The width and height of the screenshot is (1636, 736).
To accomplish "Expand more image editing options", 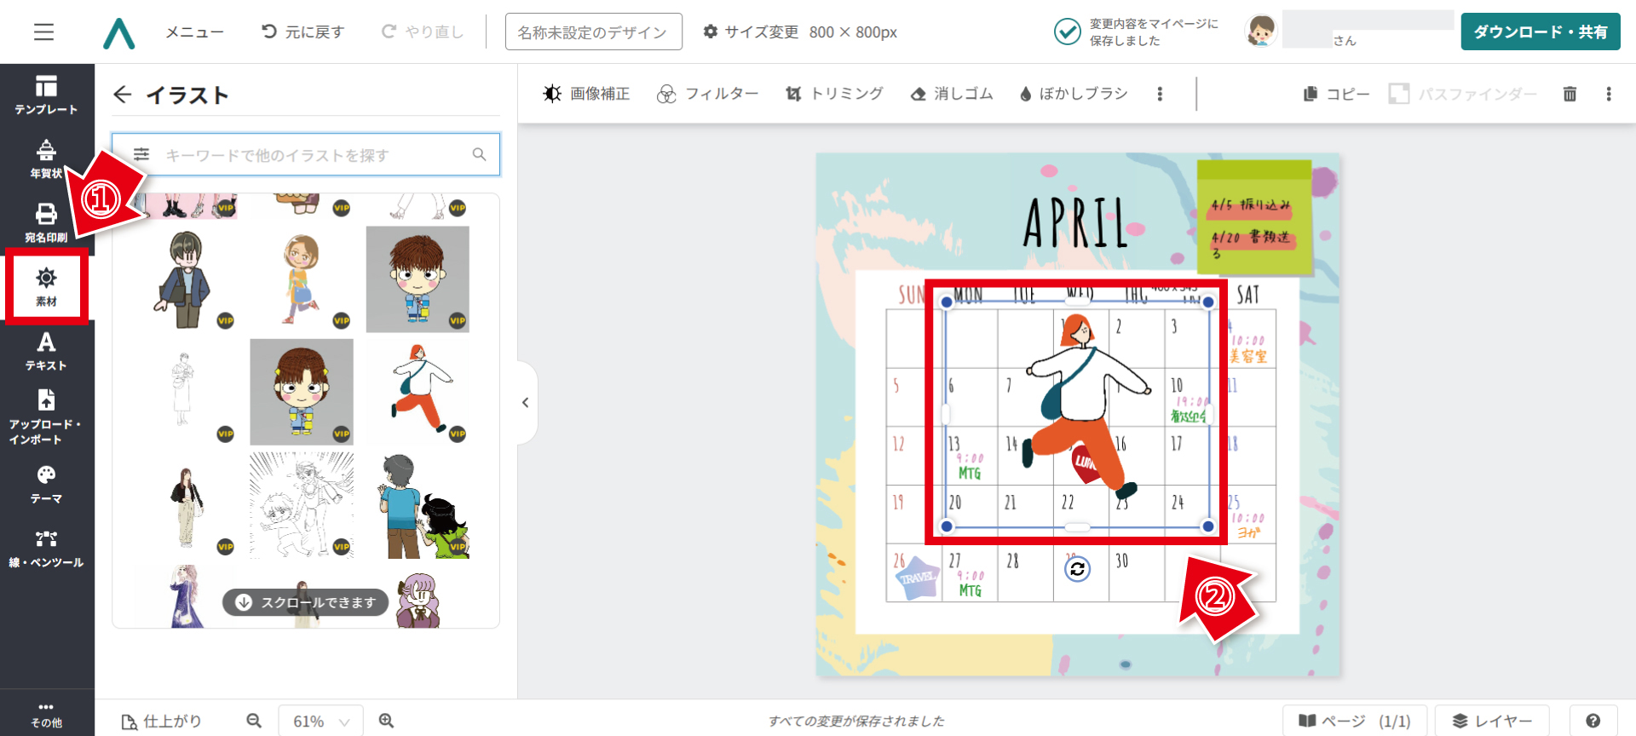I will pyautogui.click(x=1160, y=94).
